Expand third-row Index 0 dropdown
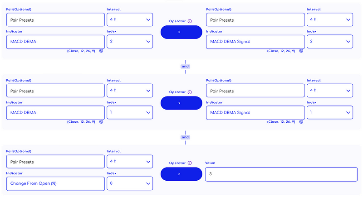 point(130,183)
